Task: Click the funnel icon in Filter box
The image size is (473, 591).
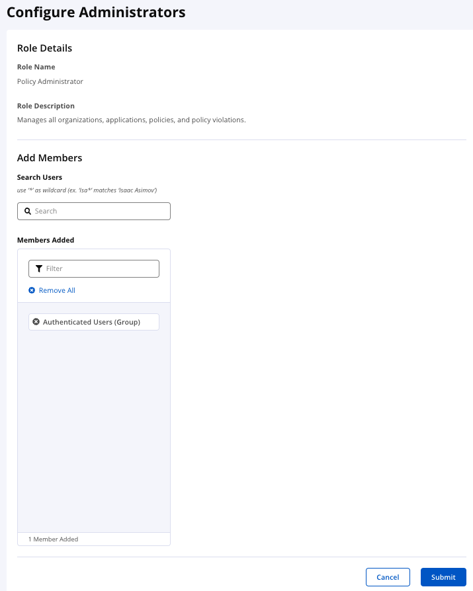Action: 39,269
